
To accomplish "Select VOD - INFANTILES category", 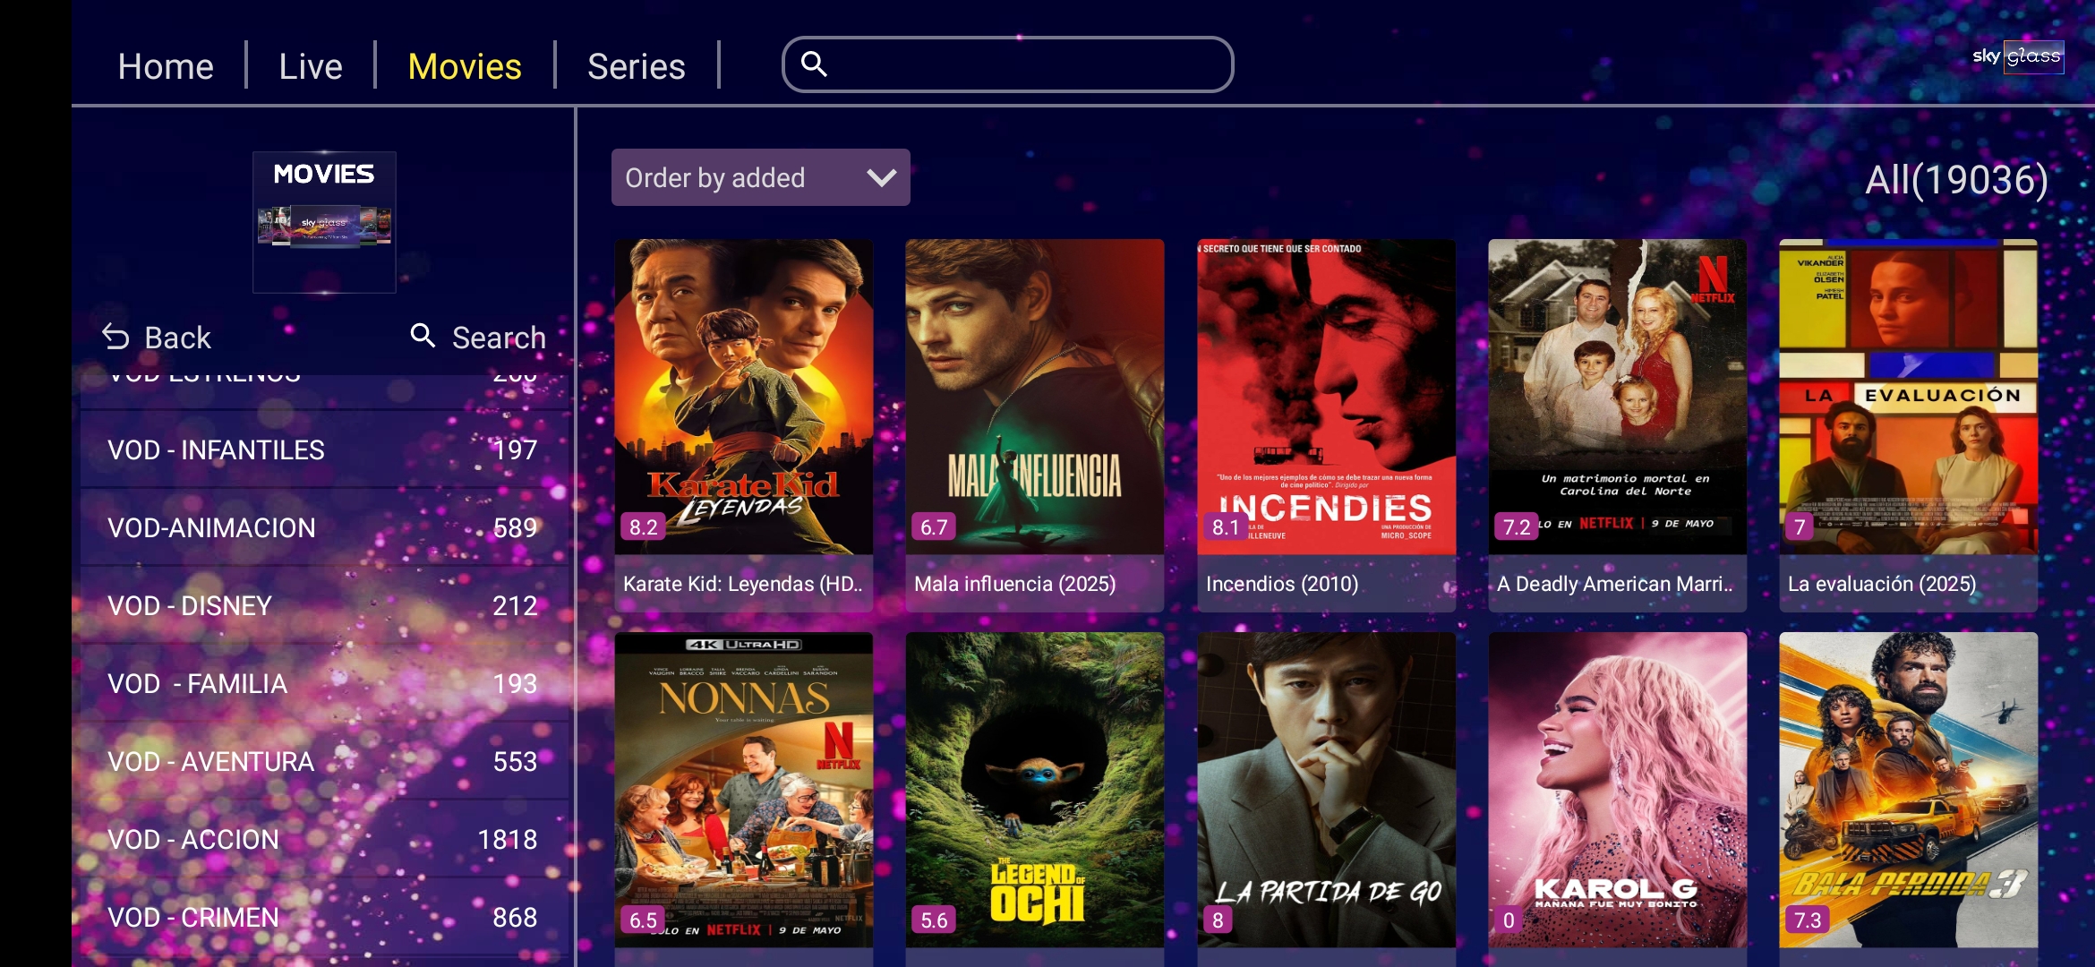I will coord(324,449).
